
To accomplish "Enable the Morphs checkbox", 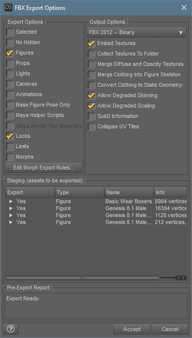I will (10, 157).
